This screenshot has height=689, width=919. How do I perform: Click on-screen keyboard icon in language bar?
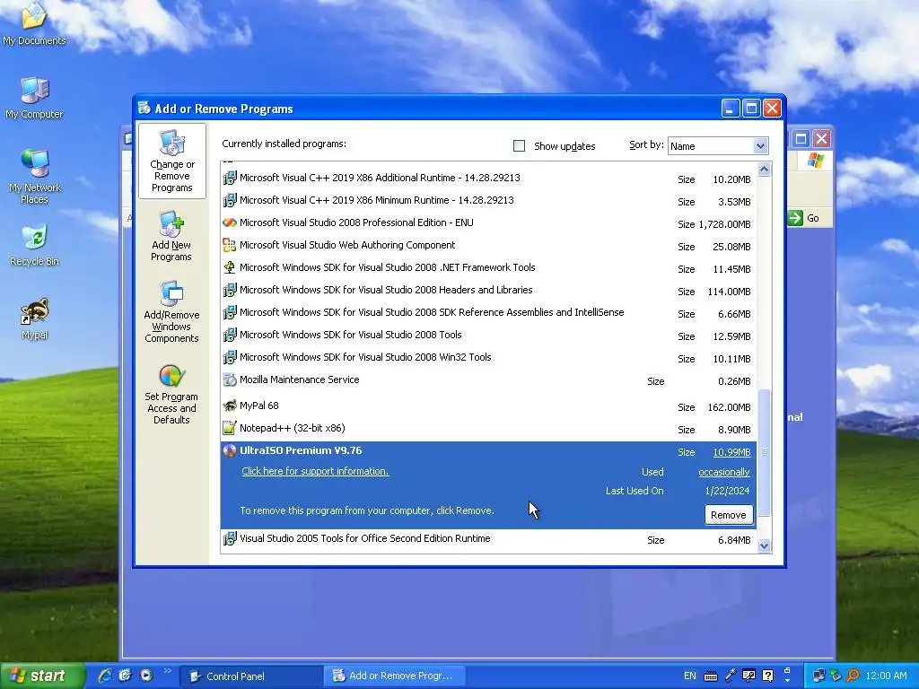711,676
